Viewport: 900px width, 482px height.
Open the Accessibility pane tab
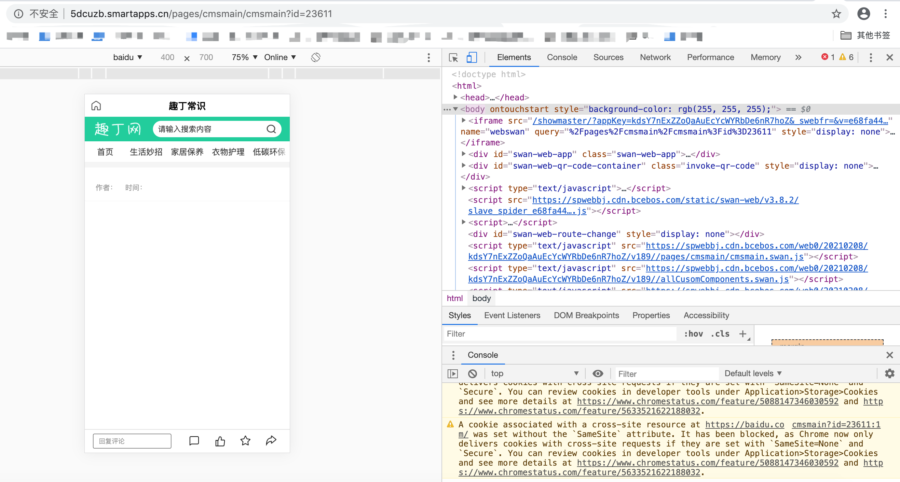click(x=706, y=315)
